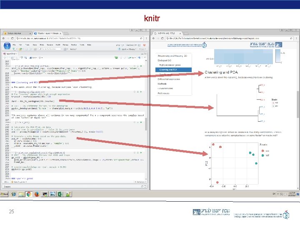Open the Knit options gear dropdown
Screen dimensions: 300x225
40,57
